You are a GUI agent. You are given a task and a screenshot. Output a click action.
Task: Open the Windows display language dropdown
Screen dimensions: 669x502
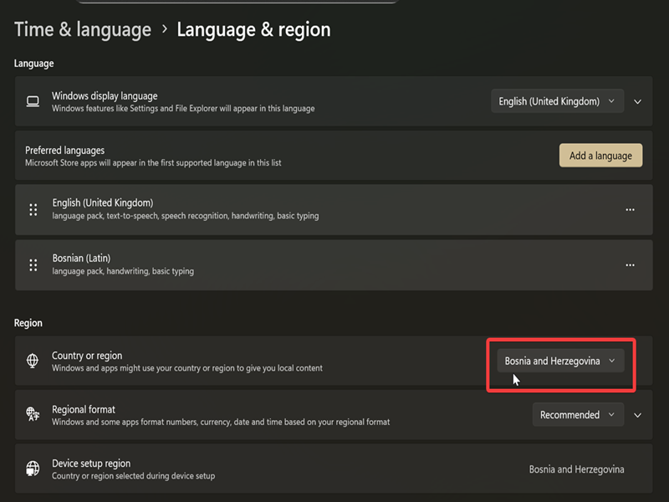tap(557, 100)
